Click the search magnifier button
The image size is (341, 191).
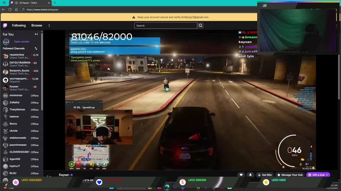(x=200, y=25)
